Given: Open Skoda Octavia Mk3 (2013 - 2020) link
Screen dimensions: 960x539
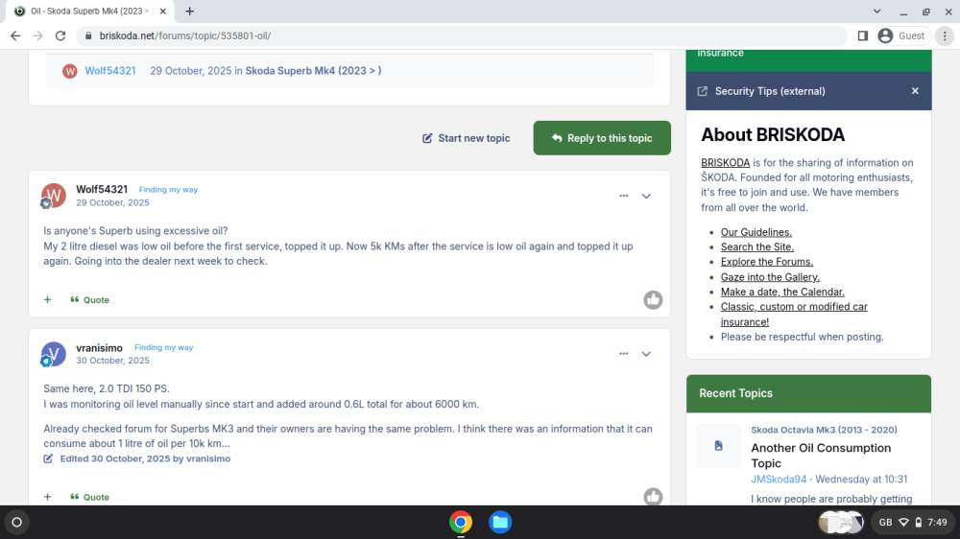Looking at the screenshot, I should (x=824, y=430).
